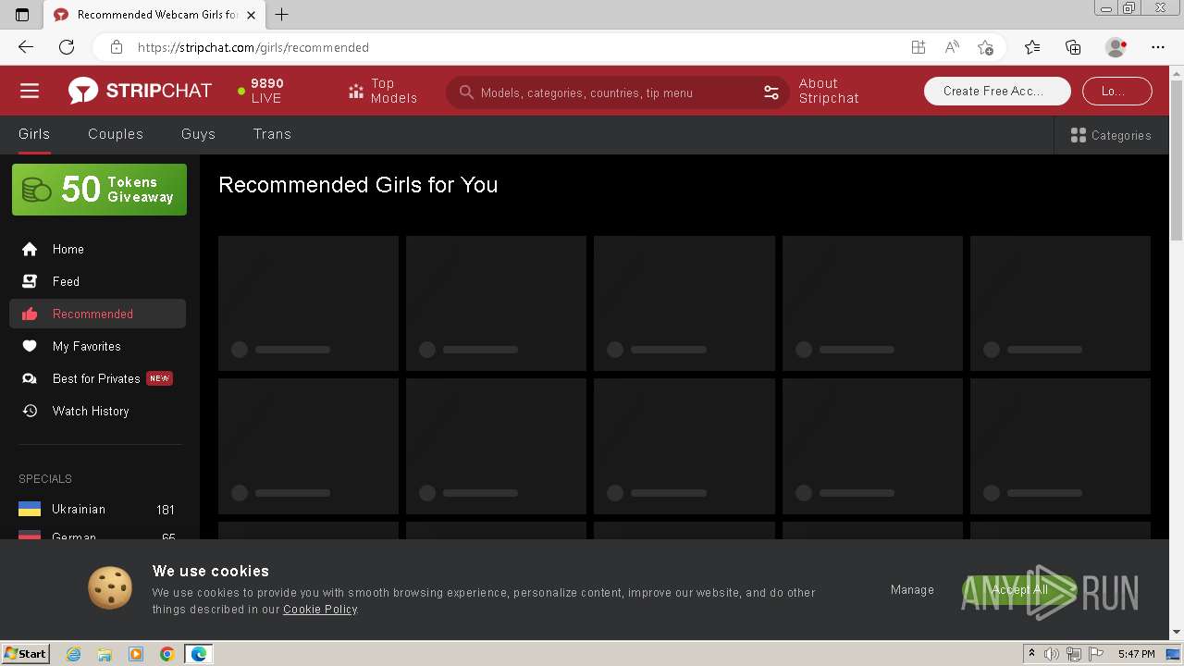Click the Home house icon
Viewport: 1184px width, 666px height.
pos(30,249)
